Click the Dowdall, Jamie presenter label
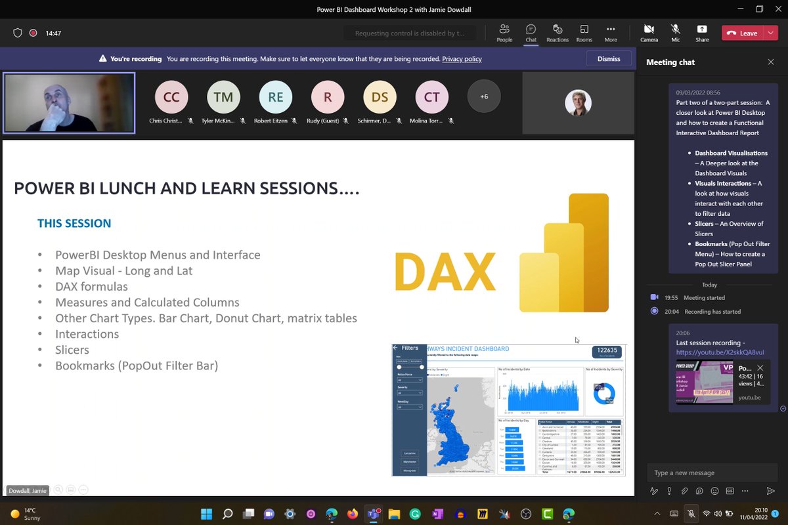This screenshot has height=525, width=788. 28,490
